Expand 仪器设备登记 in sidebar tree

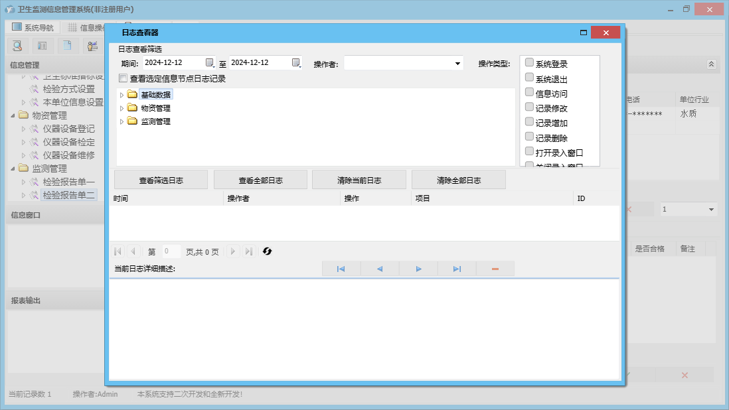23,129
